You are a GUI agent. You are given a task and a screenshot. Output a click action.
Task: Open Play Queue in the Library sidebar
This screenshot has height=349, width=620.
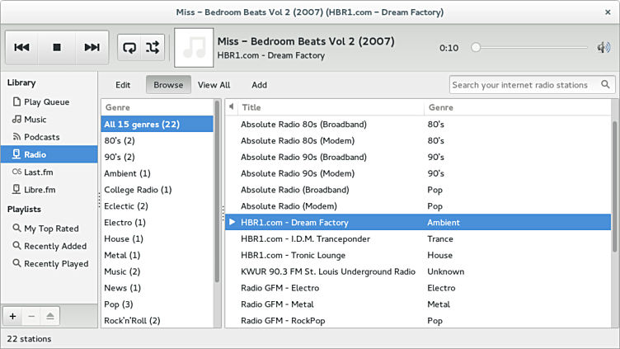(x=46, y=102)
